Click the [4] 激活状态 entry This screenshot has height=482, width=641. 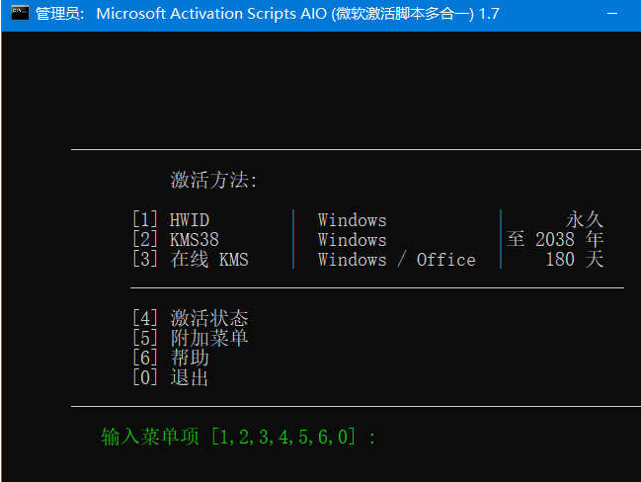click(191, 318)
